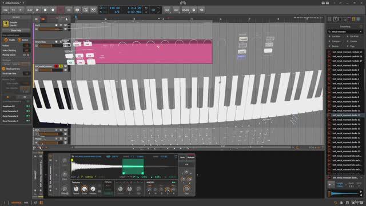This screenshot has width=366, height=206.
Task: Select browser result 'tmf_metal_resonant cymbals-25'
Action: (345, 52)
